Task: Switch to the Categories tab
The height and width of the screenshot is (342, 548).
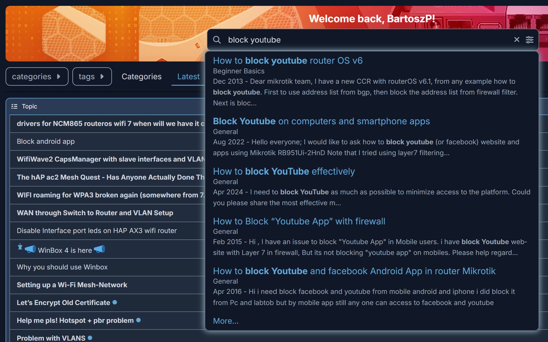Action: pos(142,76)
